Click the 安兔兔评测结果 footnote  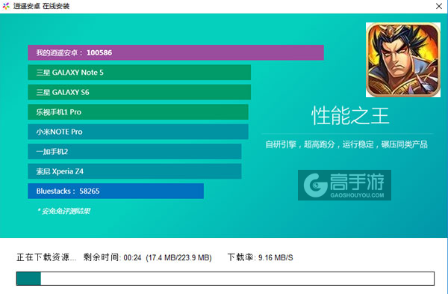64,211
